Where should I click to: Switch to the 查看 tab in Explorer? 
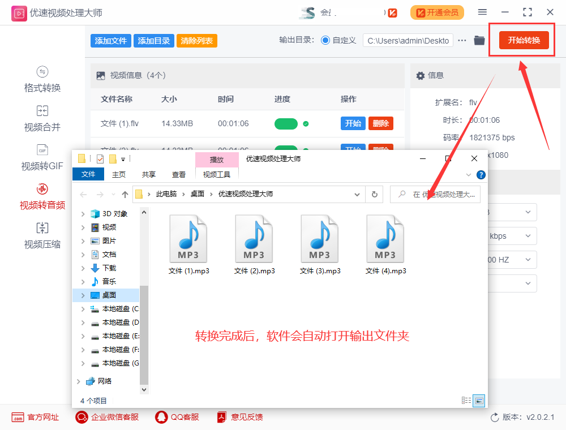click(178, 174)
